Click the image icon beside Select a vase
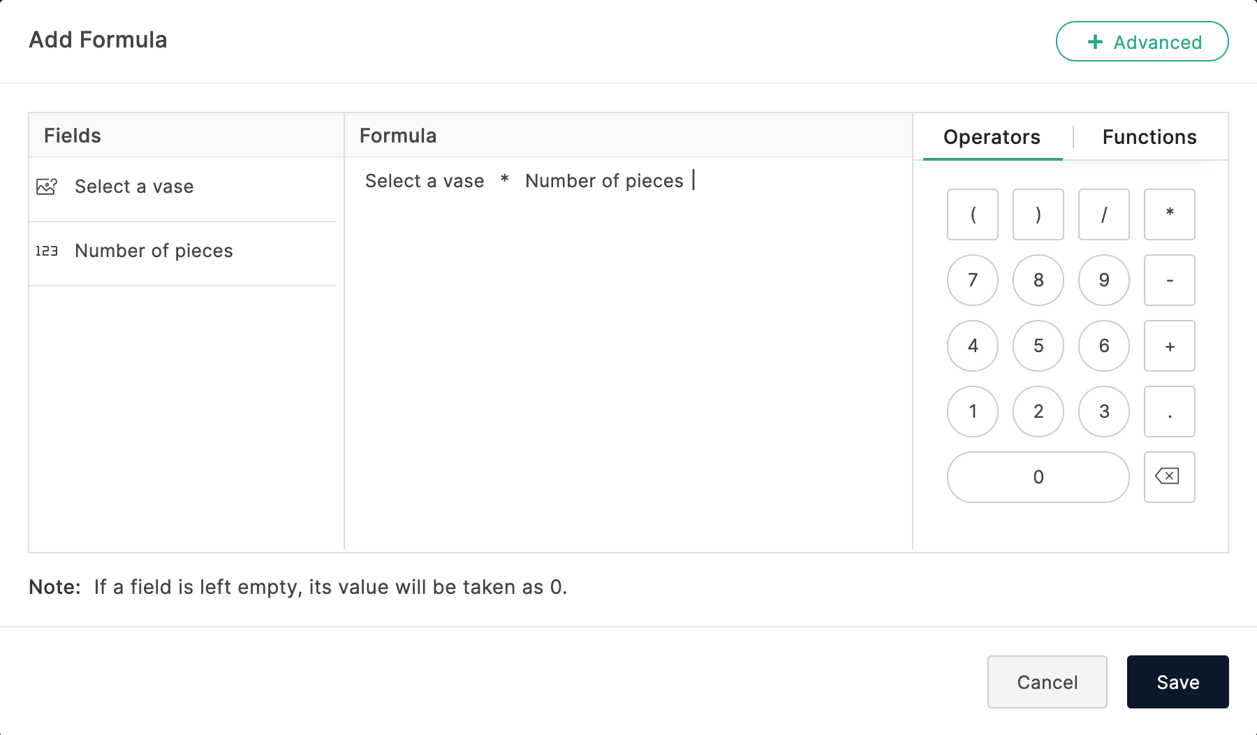The height and width of the screenshot is (735, 1257). coord(47,187)
